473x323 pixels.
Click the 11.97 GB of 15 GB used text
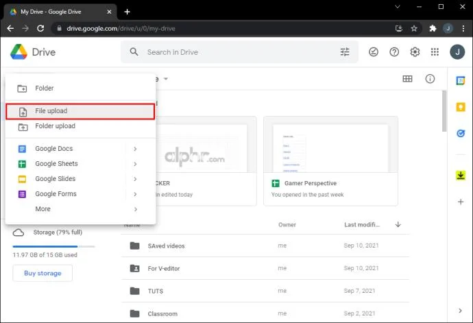pyautogui.click(x=45, y=255)
